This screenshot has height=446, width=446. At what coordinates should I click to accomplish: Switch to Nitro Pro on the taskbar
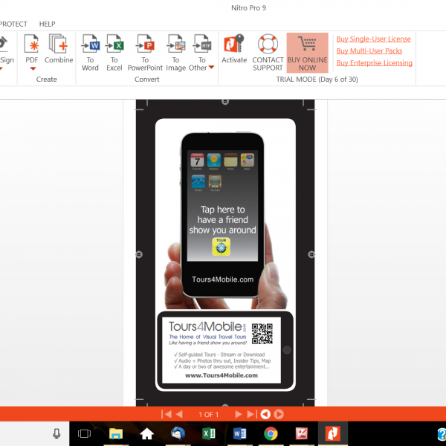(x=332, y=434)
